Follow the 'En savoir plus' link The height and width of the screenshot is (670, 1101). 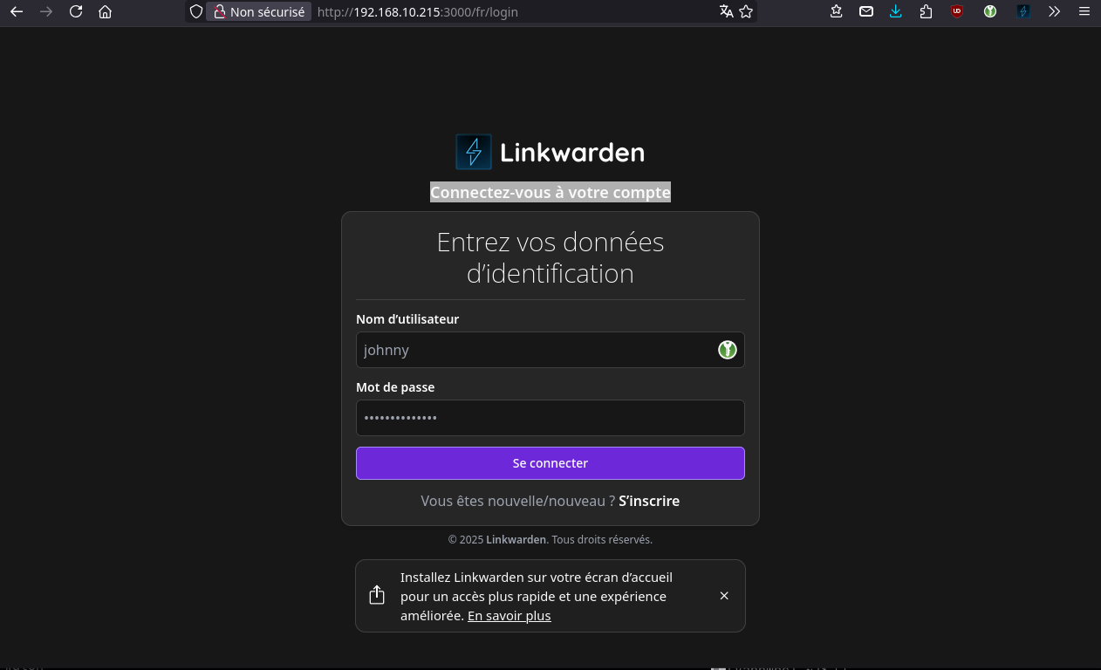509,616
